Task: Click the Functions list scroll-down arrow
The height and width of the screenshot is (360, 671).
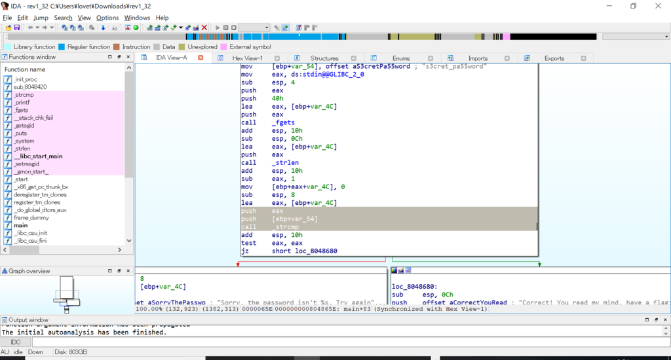Action: 129,241
